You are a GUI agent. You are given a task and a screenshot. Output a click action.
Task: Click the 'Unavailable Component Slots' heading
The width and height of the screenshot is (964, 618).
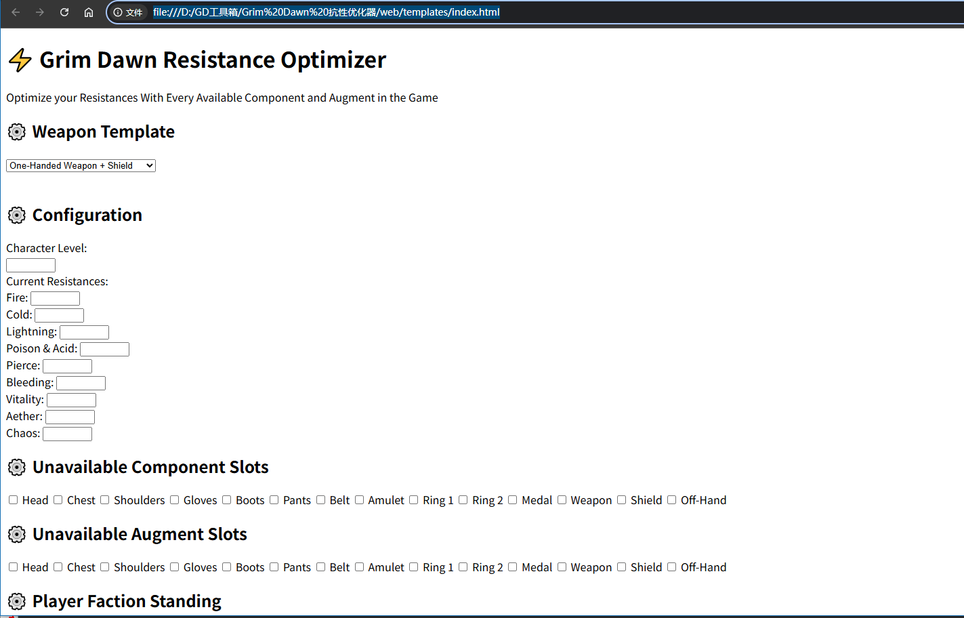(150, 468)
